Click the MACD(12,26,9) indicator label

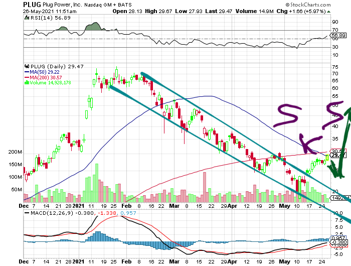pyautogui.click(x=52, y=213)
